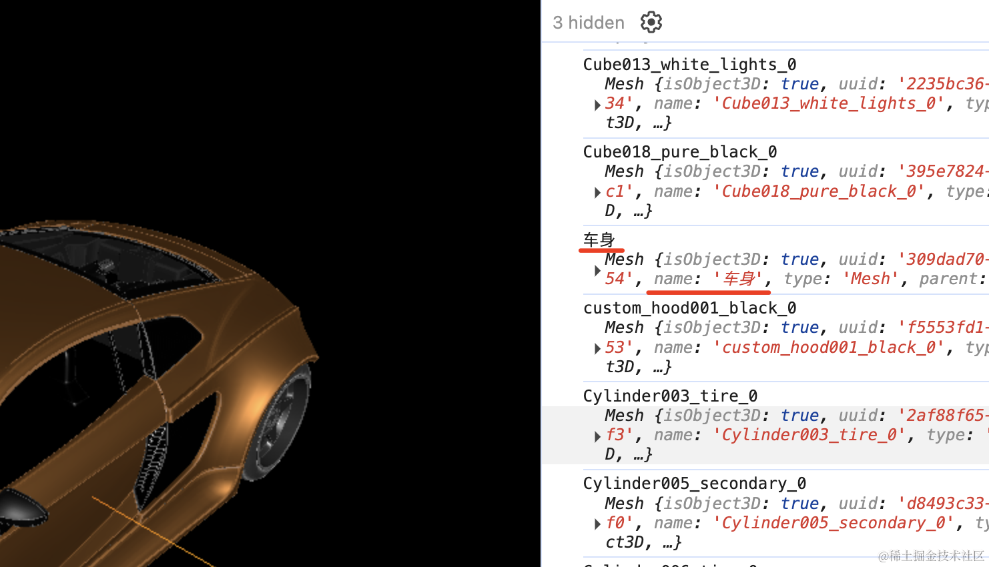
Task: Click the name string 'Cube018_pure_black_0' in quotes
Action: tap(819, 191)
